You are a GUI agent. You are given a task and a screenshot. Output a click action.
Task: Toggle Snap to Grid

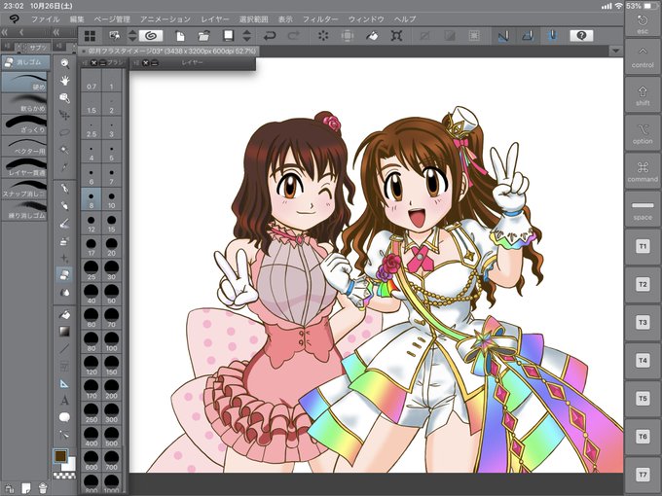[x=552, y=36]
